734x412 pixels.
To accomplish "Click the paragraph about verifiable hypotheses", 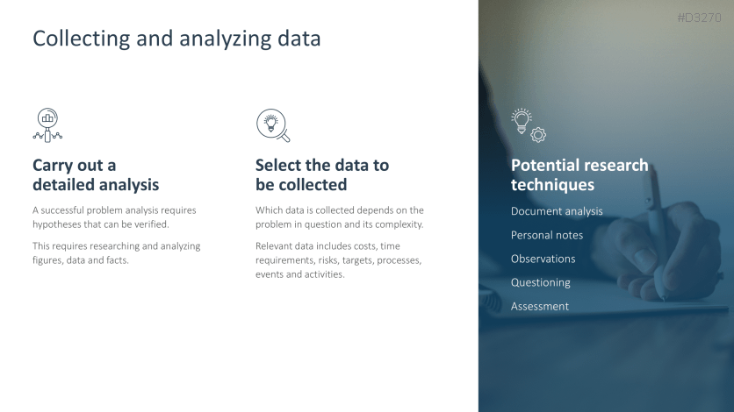I will [114, 217].
